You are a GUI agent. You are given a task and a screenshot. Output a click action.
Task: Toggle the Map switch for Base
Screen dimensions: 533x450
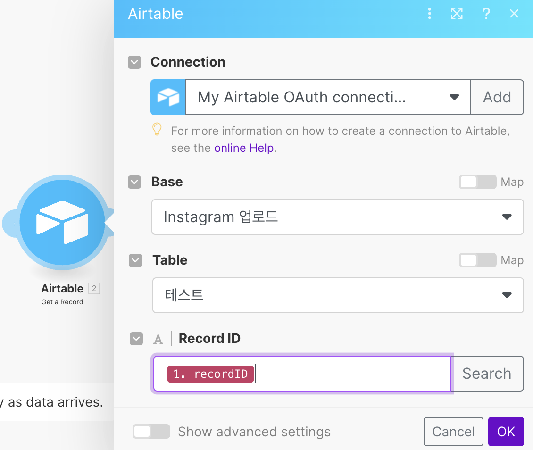point(477,182)
